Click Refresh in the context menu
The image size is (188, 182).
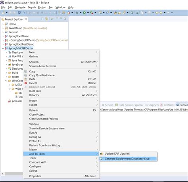[x=61, y=110]
